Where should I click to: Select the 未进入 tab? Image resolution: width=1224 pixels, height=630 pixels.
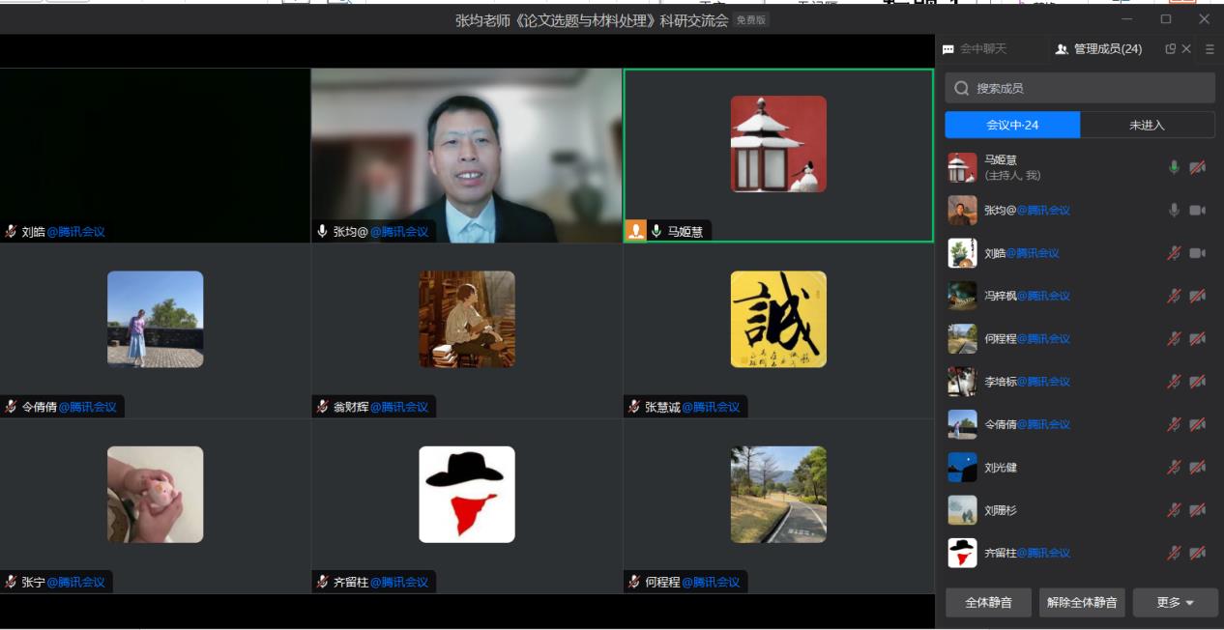click(x=1147, y=125)
